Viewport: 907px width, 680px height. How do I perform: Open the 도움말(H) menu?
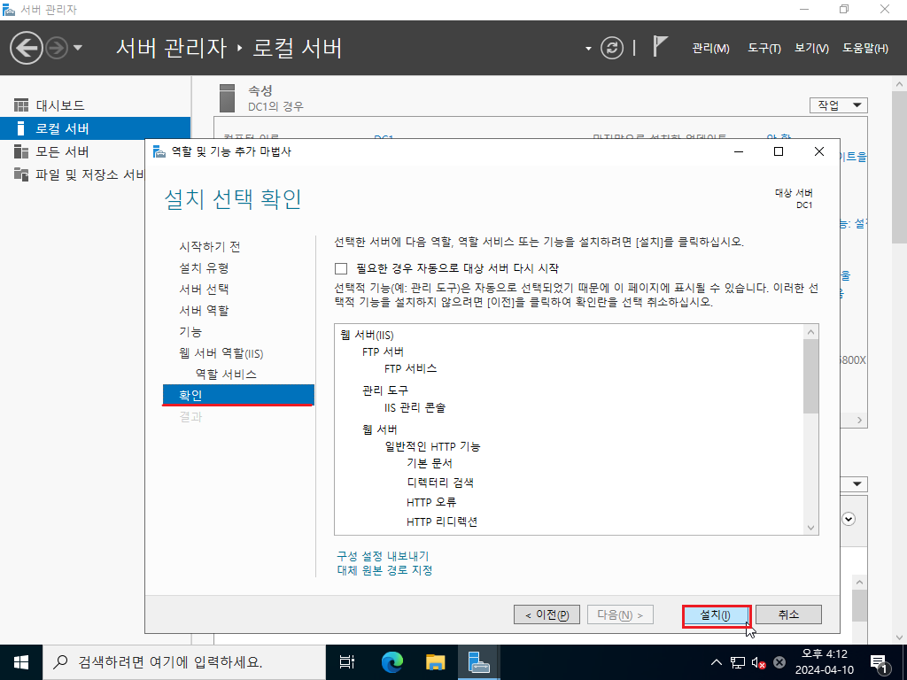864,49
